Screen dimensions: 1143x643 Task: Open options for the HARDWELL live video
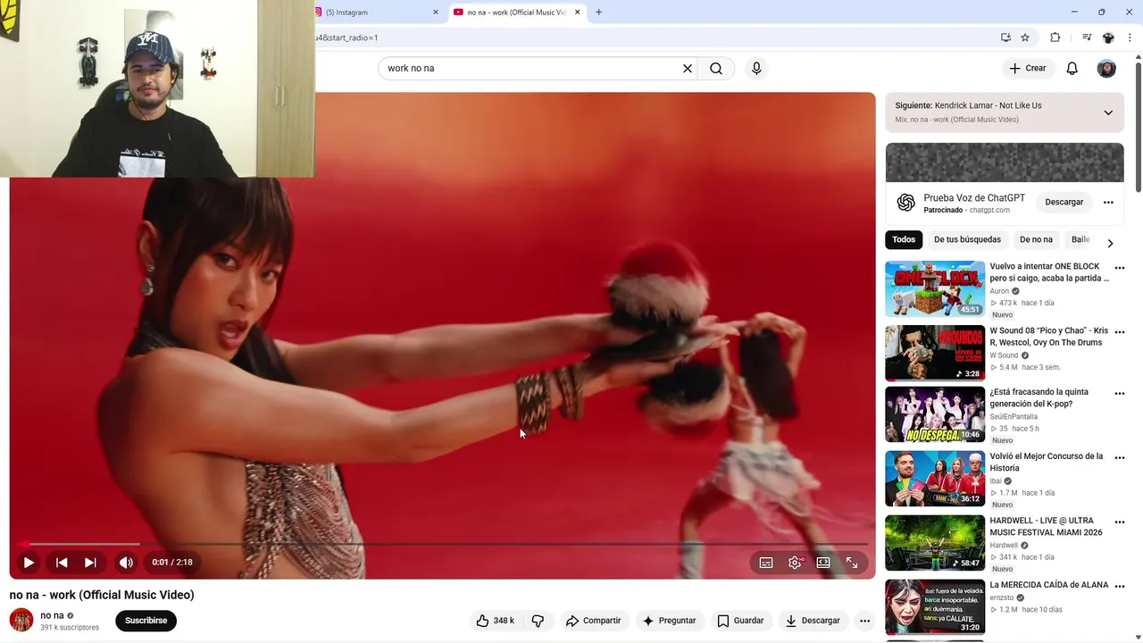pos(1119,522)
